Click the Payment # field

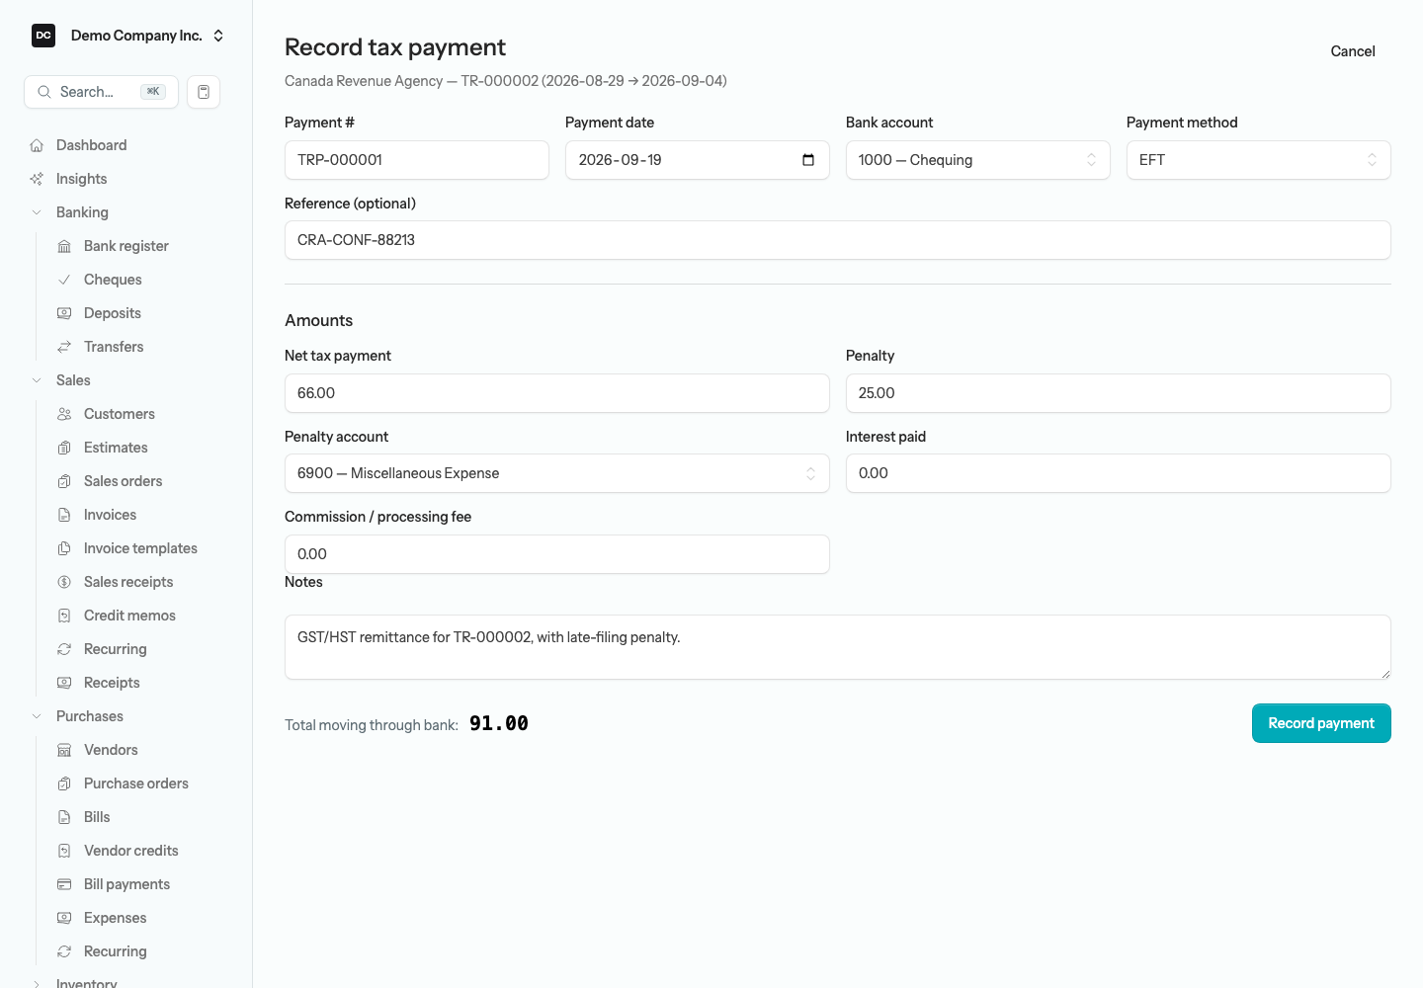pyautogui.click(x=417, y=160)
